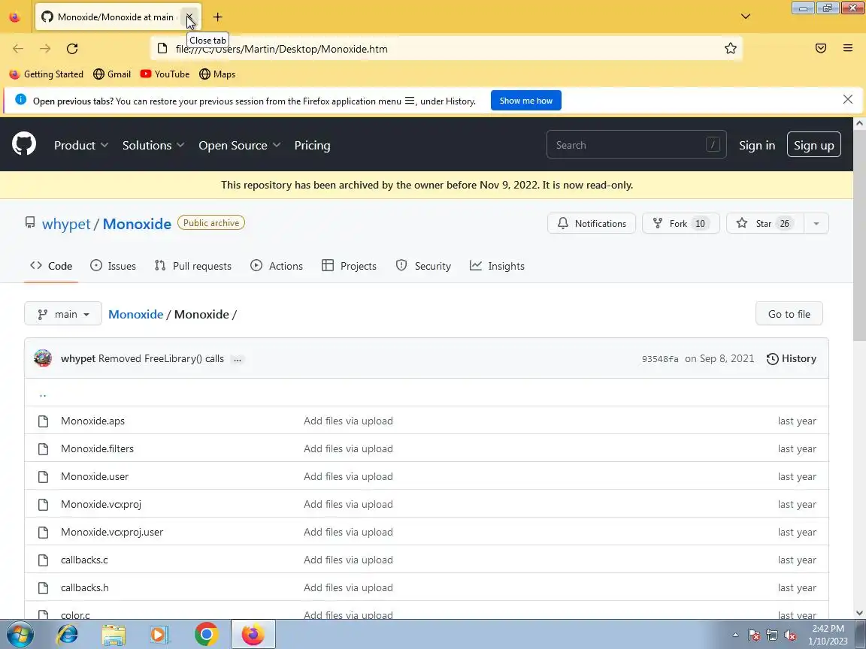866x649 pixels.
Task: Open the Firefox hamburger application menu
Action: click(848, 49)
